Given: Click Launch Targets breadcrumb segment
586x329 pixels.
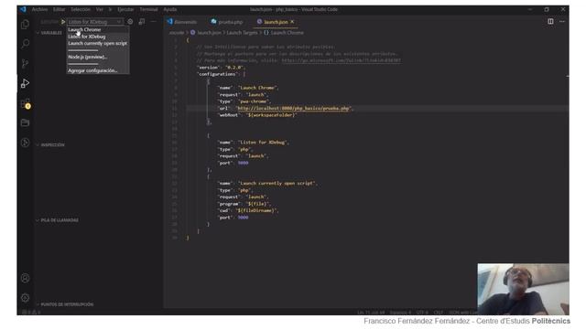Looking at the screenshot, I should [x=242, y=33].
